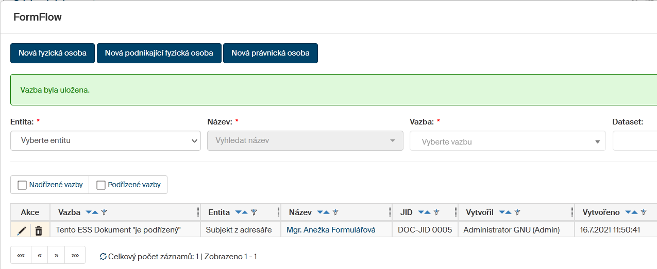The image size is (657, 269).
Task: Click the Dataset input field
Action: point(635,140)
